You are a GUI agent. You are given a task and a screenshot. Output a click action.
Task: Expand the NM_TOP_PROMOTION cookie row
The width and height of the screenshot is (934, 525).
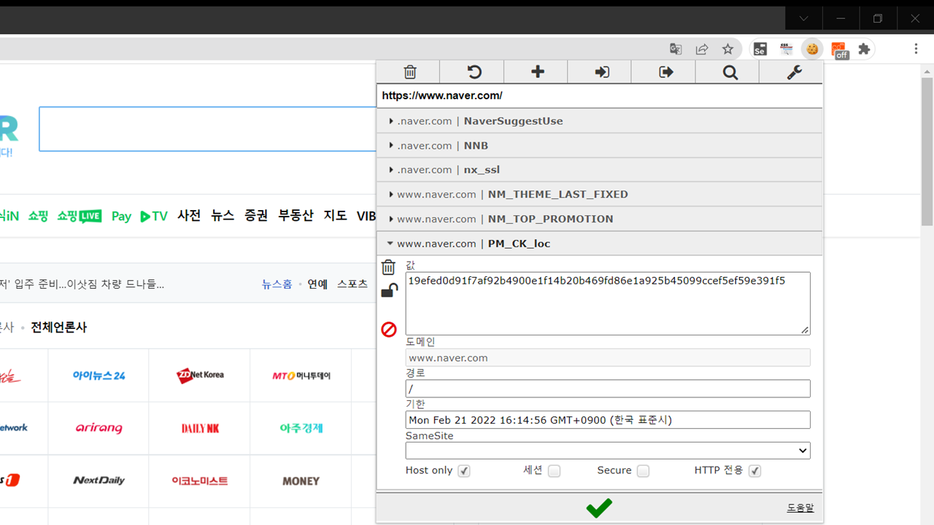click(x=600, y=219)
